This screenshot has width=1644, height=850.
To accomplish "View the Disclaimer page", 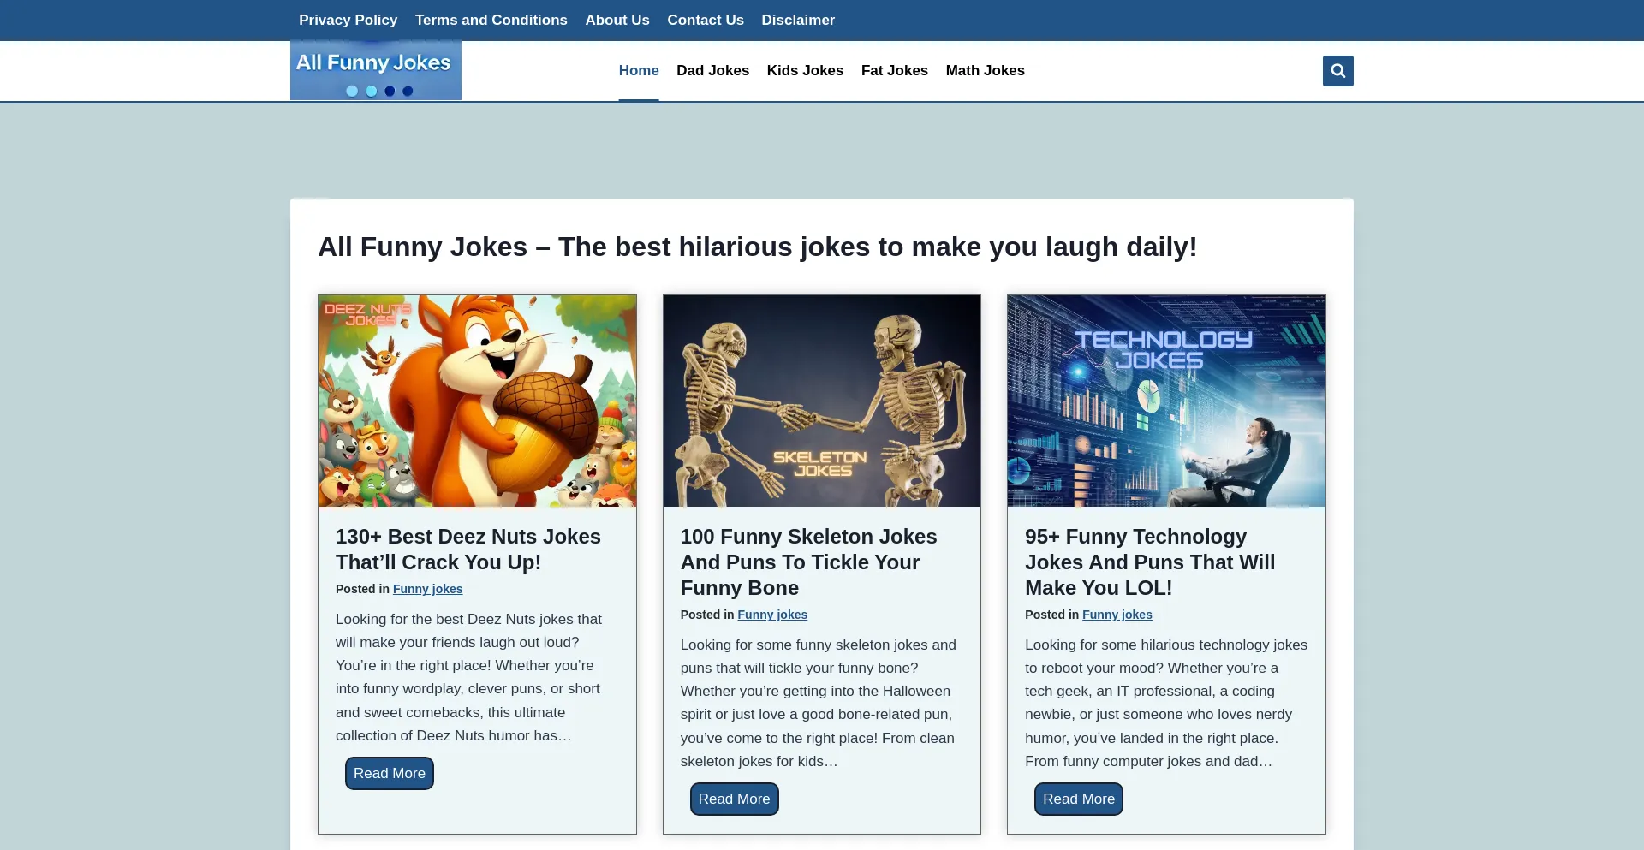I will [797, 20].
